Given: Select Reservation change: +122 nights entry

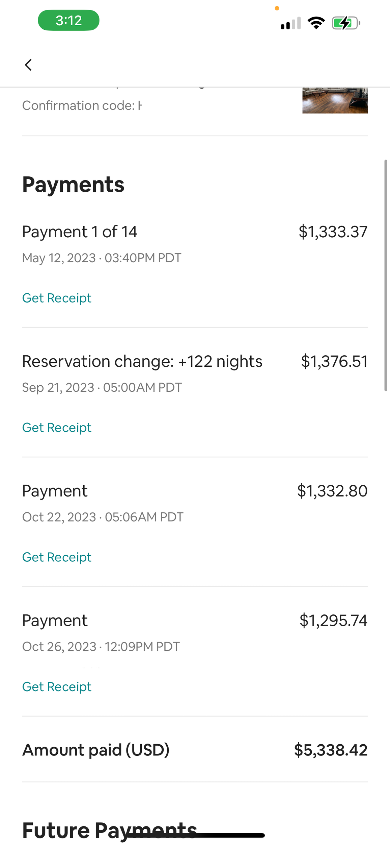Looking at the screenshot, I should pyautogui.click(x=142, y=361).
